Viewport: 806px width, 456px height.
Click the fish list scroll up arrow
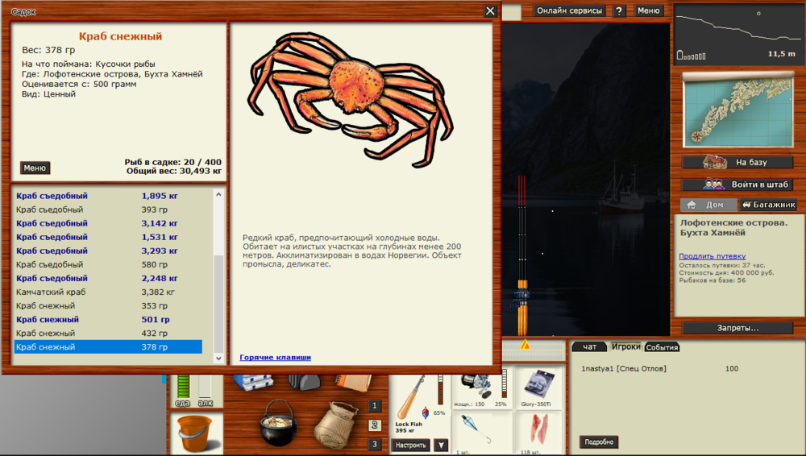218,194
